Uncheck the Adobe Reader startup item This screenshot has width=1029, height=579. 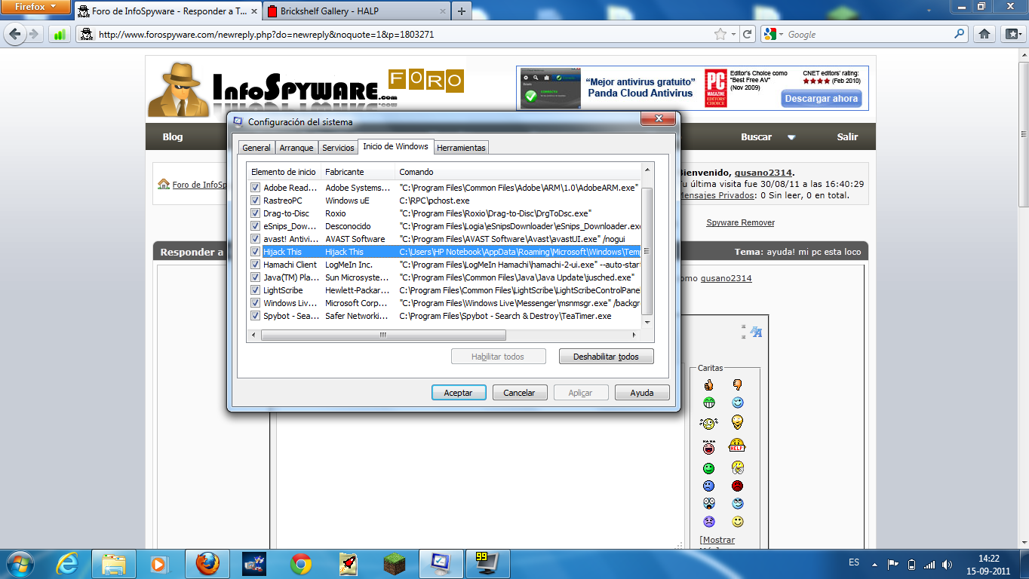point(256,188)
